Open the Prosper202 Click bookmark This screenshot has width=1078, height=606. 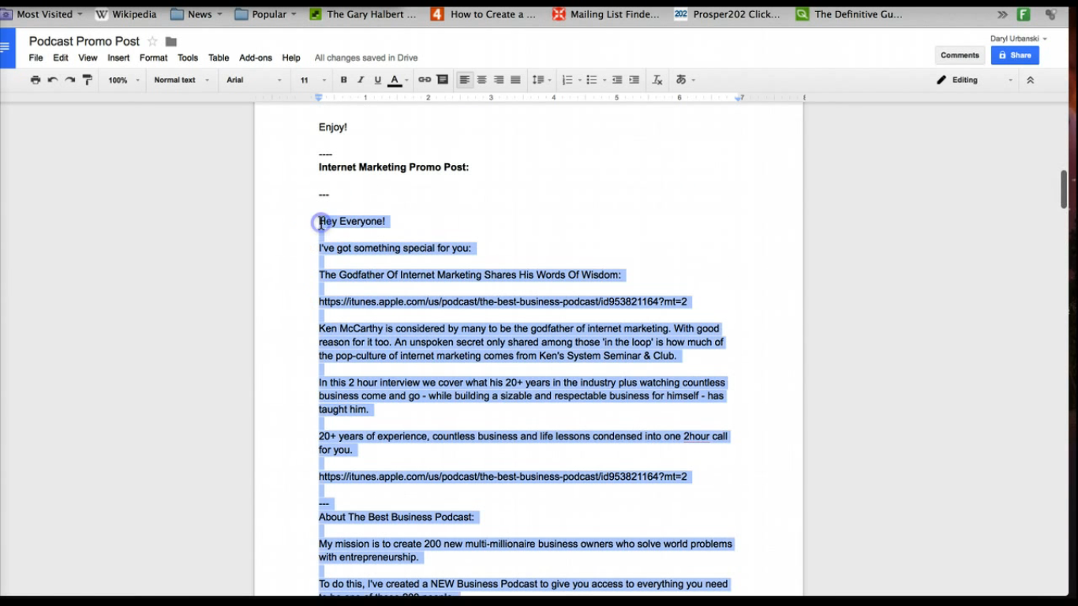[727, 14]
